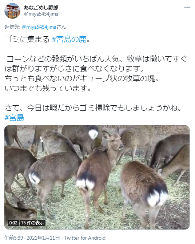This screenshot has height=244, width=195.
Task: Open the @miya5454jima handle under the name
Action: pos(41,14)
